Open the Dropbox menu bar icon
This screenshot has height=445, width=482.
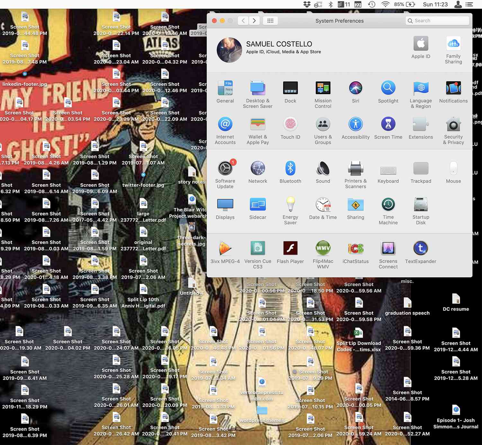click(x=307, y=4)
